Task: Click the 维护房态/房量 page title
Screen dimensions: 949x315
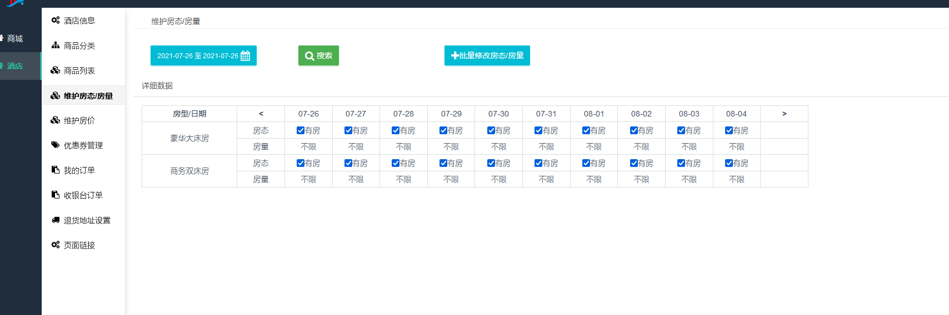Action: (x=176, y=21)
